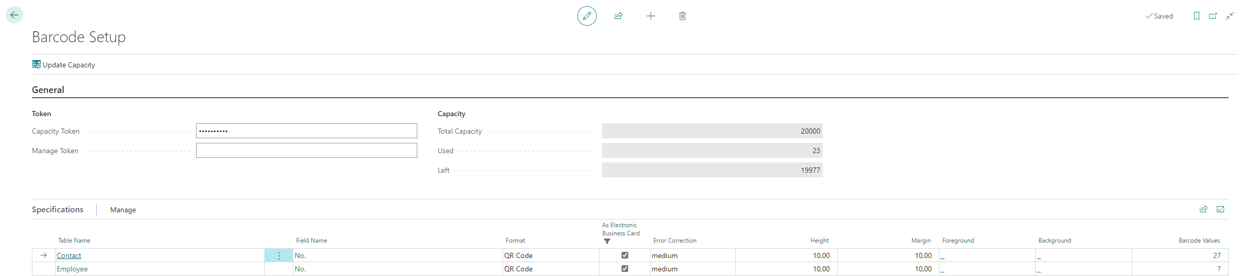1241x276 pixels.
Task: Click into the Manage Token input field
Action: coord(306,151)
